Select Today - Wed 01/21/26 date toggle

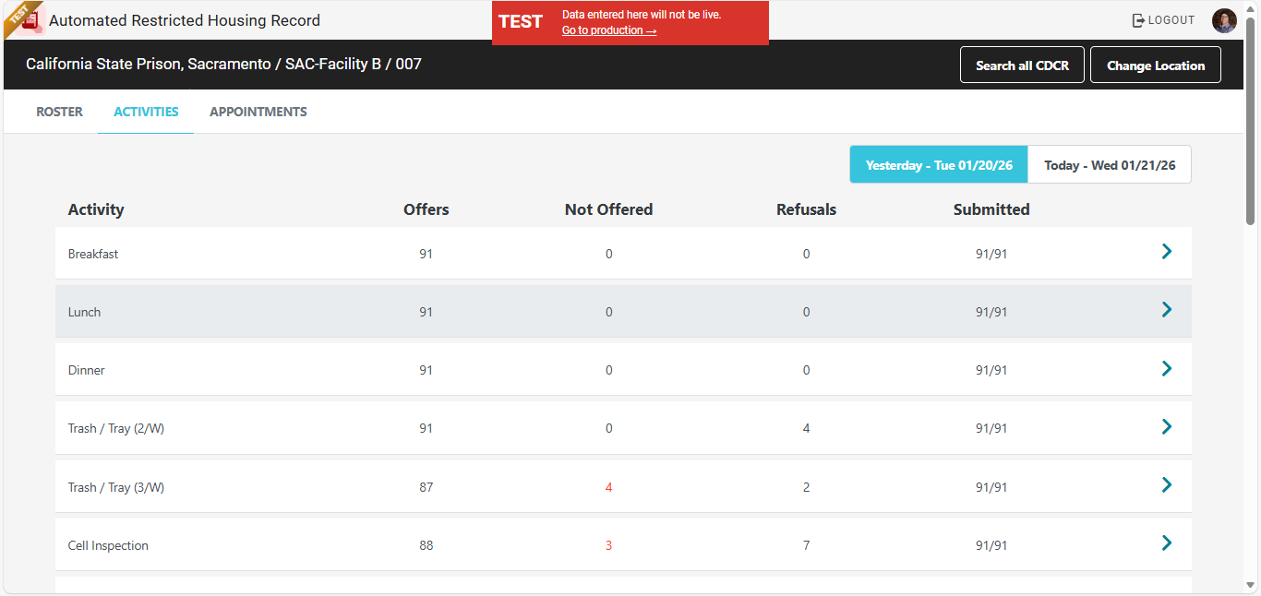pos(1110,164)
